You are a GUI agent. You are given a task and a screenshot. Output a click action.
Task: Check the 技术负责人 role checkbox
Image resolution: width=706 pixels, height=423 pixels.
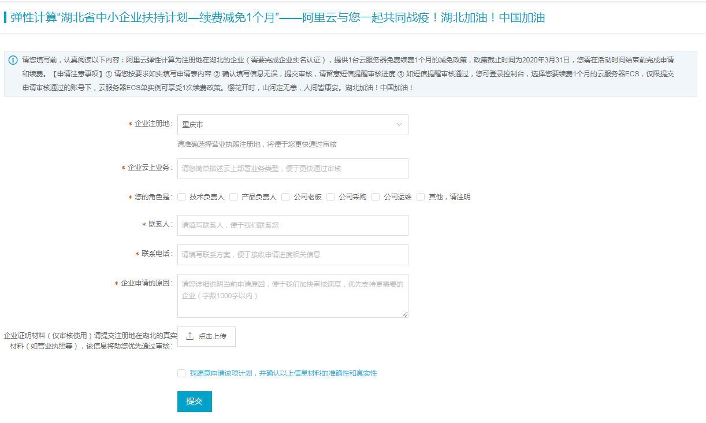point(181,197)
